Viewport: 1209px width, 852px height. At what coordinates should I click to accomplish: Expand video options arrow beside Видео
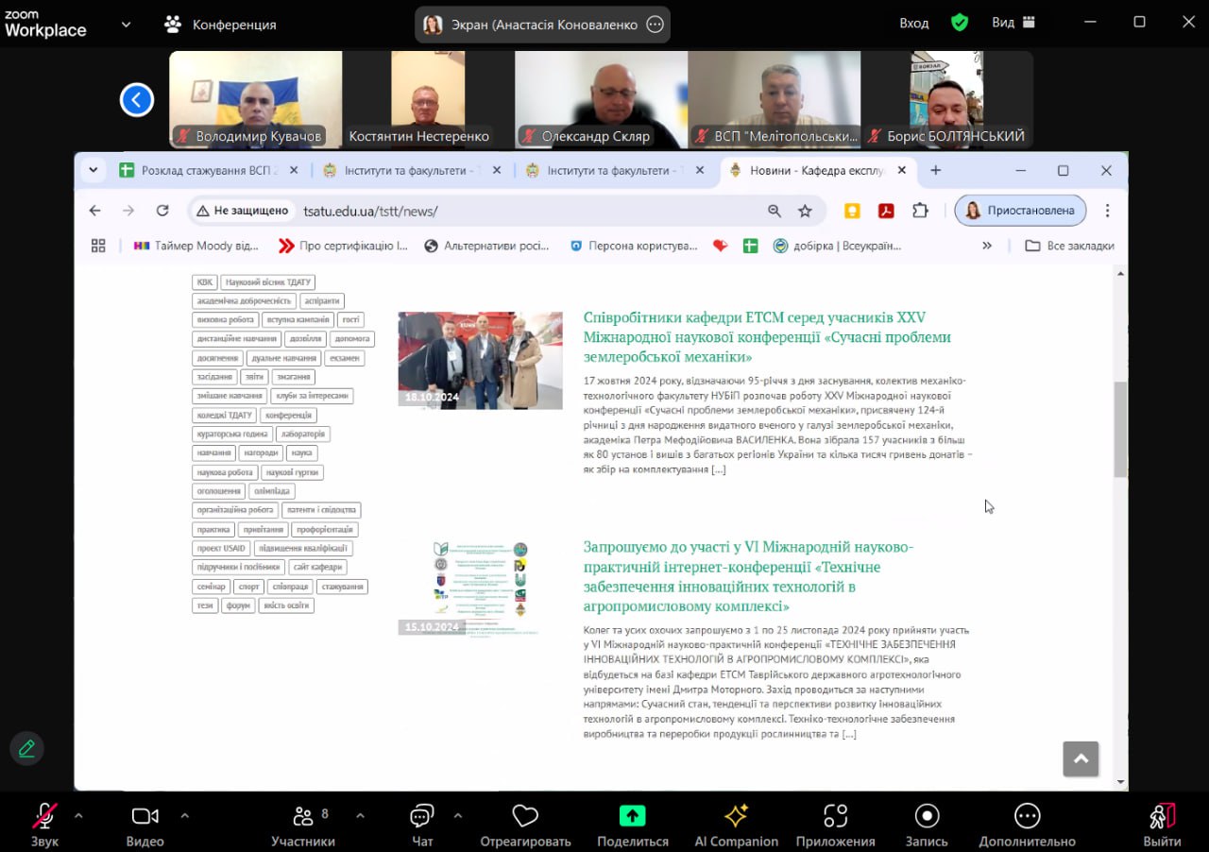pos(184,815)
